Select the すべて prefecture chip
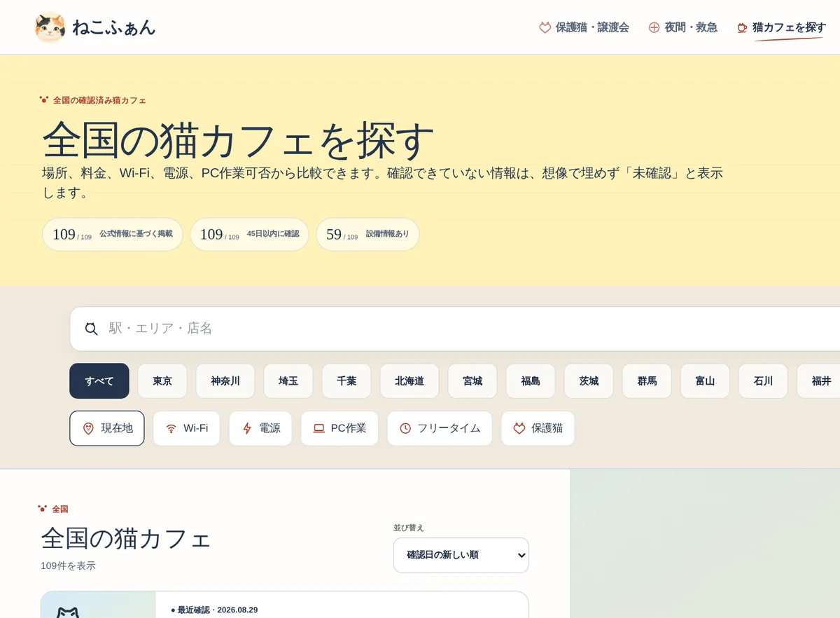 (x=99, y=381)
